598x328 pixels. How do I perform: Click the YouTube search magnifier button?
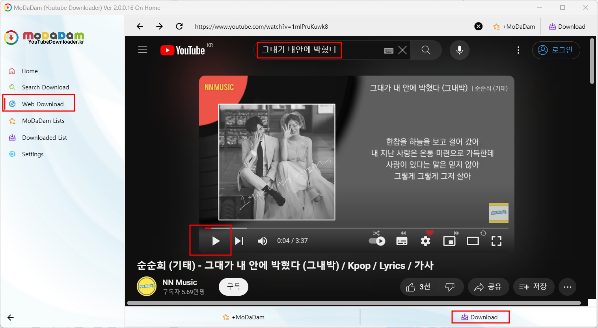tap(426, 50)
